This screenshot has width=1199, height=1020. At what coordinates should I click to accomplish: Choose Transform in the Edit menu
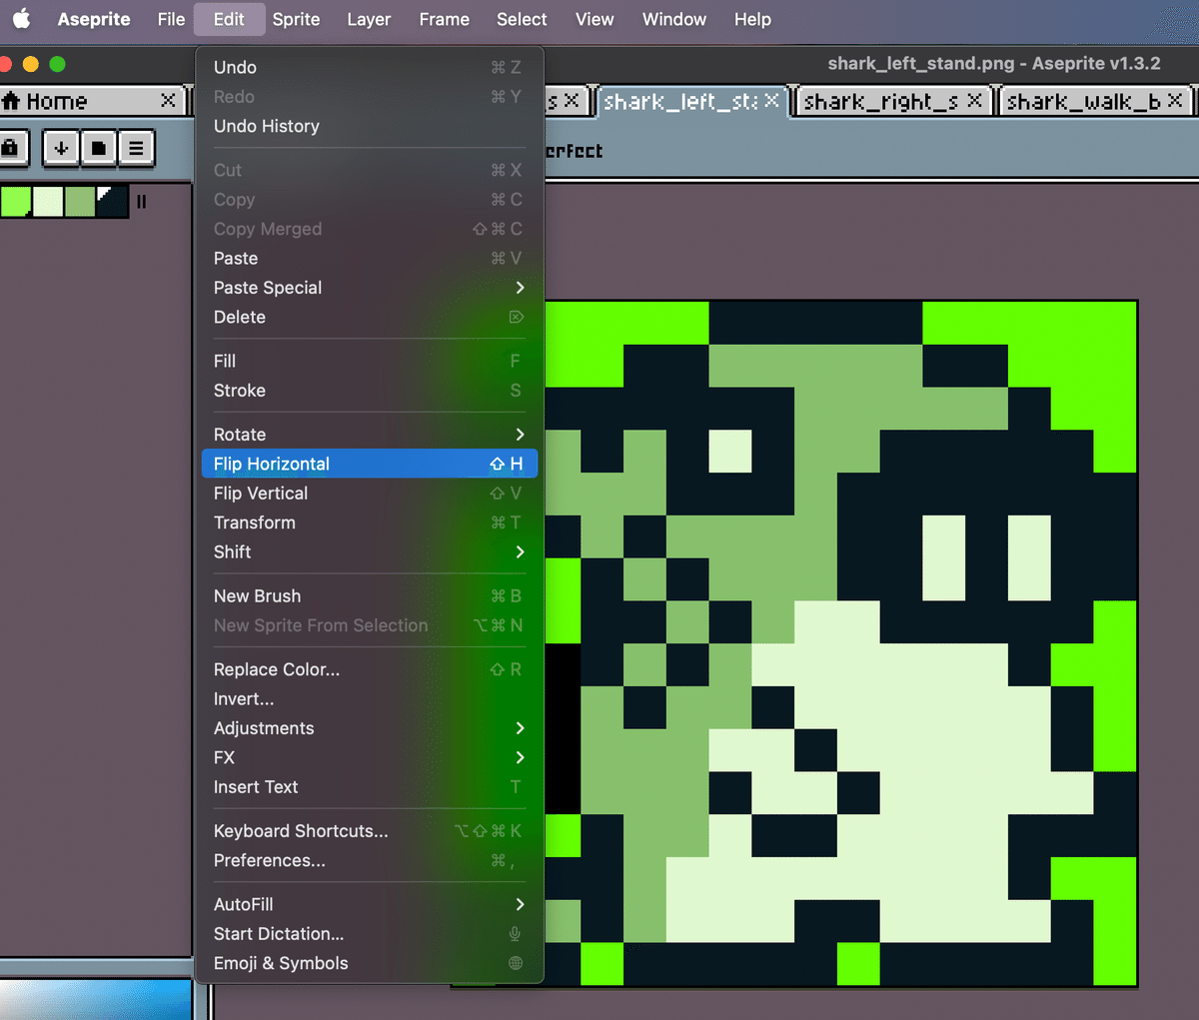click(x=370, y=522)
